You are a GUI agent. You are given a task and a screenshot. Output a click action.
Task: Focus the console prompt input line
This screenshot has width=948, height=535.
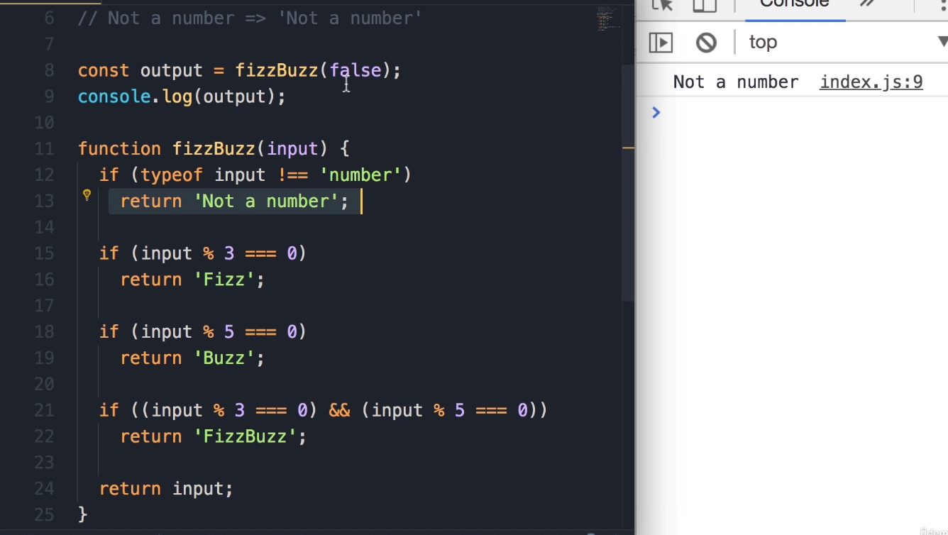pyautogui.click(x=795, y=112)
